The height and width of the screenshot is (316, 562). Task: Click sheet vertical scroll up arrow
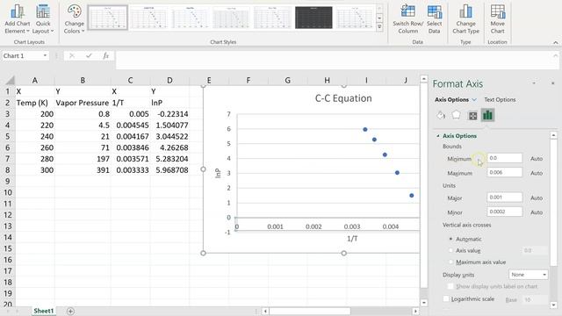[x=423, y=78]
